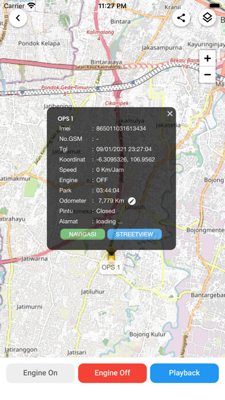
Task: Open Playback of the trip history
Action: [x=184, y=373]
